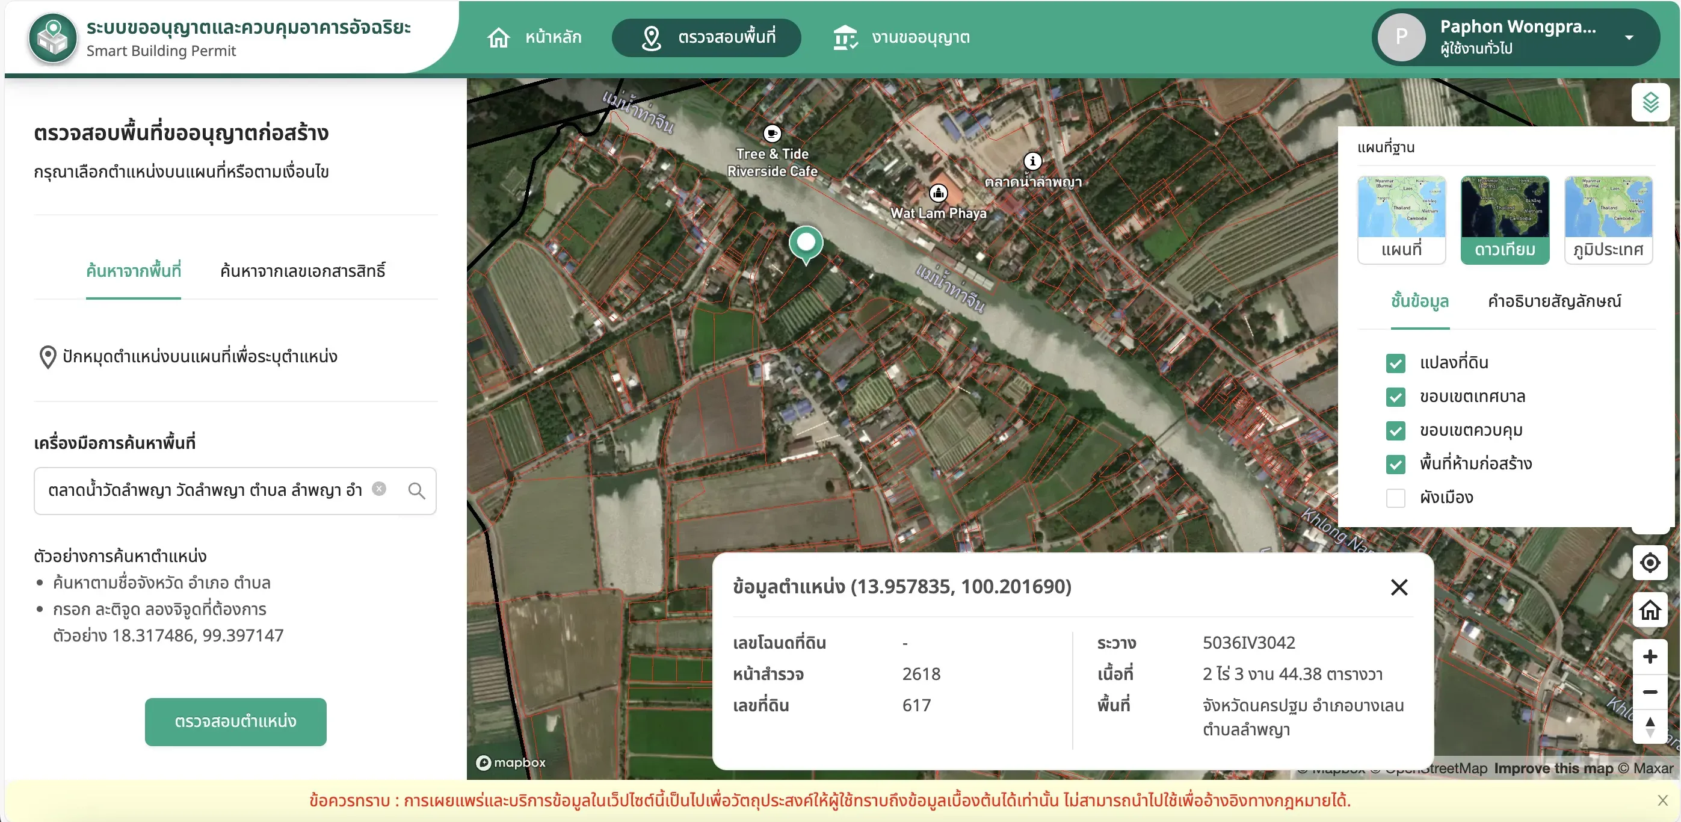Enable the ผังเมือง layer checkbox
1681x822 pixels.
pos(1395,498)
